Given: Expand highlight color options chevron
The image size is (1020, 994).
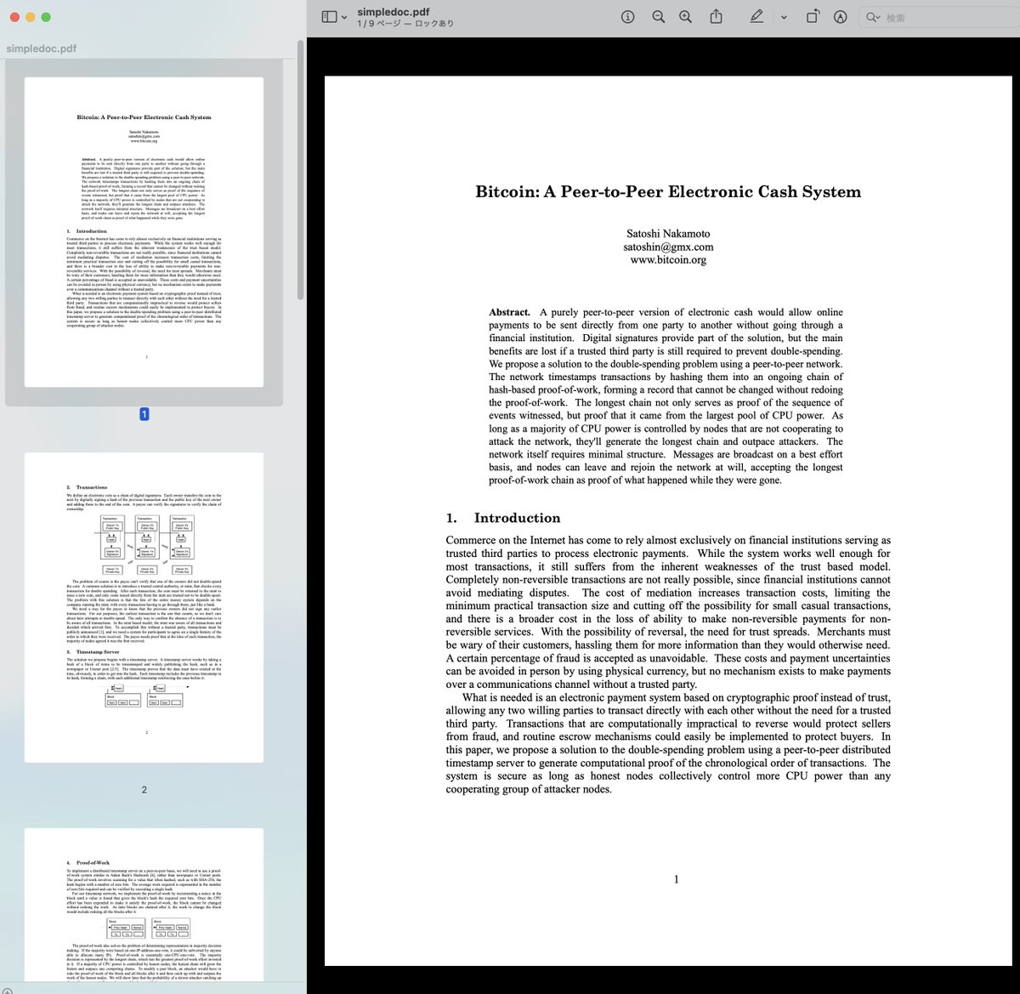Looking at the screenshot, I should pyautogui.click(x=784, y=18).
